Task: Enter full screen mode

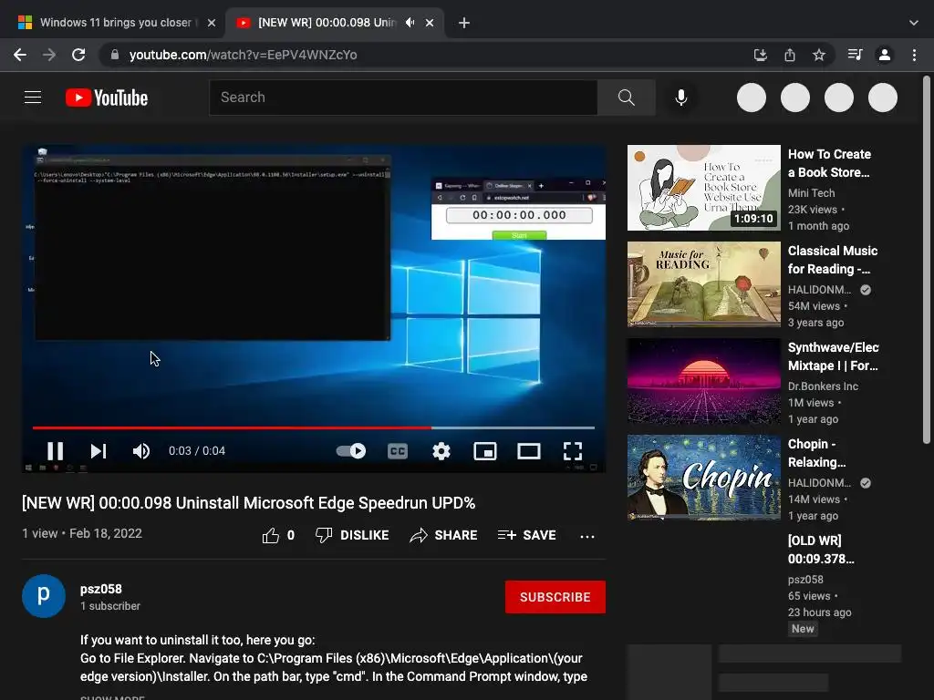Action: tap(573, 451)
